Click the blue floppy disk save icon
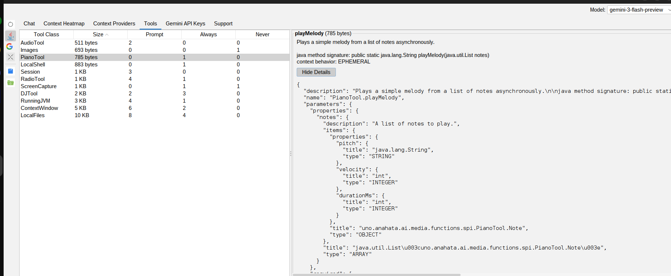The height and width of the screenshot is (276, 671). (x=11, y=71)
